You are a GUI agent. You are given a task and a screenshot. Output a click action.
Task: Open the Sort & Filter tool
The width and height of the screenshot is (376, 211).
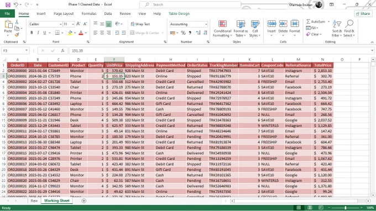click(337, 29)
